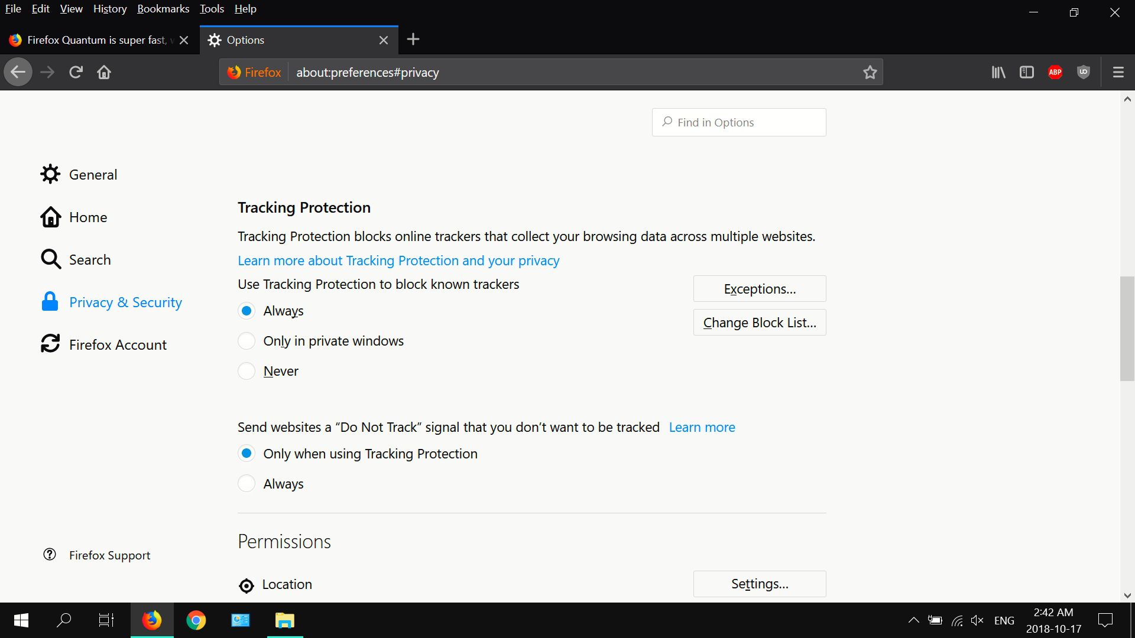Select Only in private windows option

tap(247, 341)
